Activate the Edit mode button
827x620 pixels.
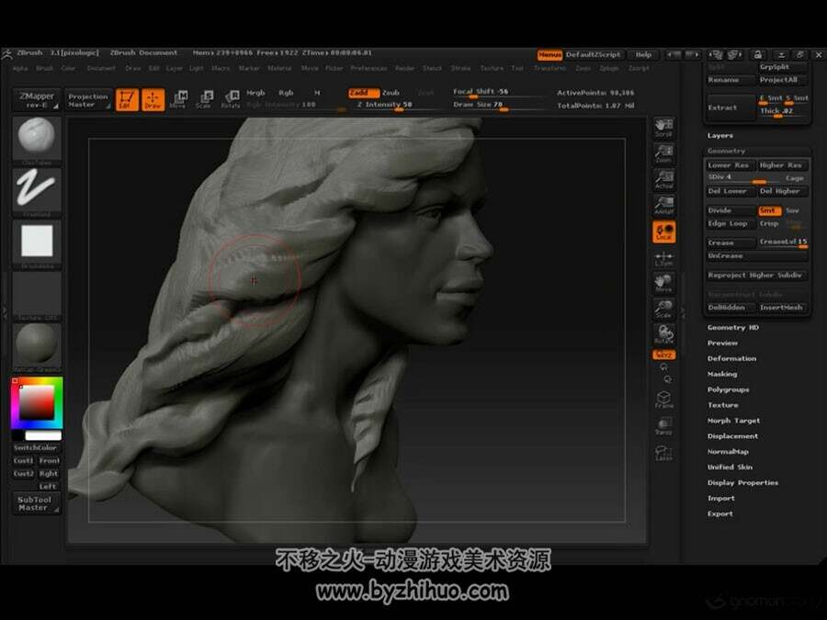tap(127, 99)
